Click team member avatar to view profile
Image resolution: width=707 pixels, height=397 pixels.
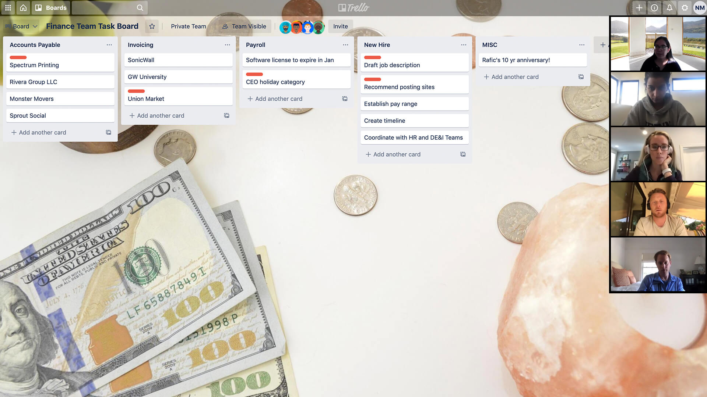tap(286, 26)
